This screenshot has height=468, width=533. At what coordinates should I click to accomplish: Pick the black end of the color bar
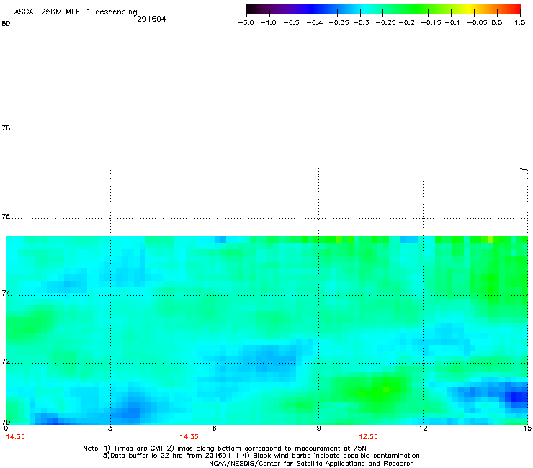(x=250, y=9)
